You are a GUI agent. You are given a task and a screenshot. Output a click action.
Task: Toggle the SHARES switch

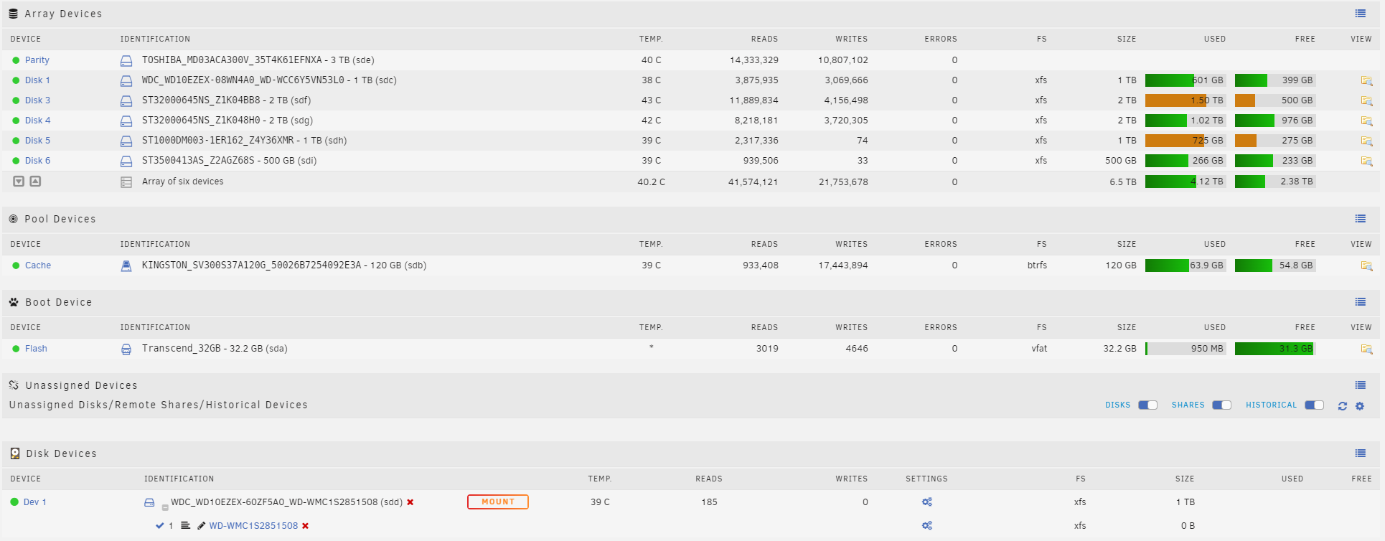(x=1221, y=405)
